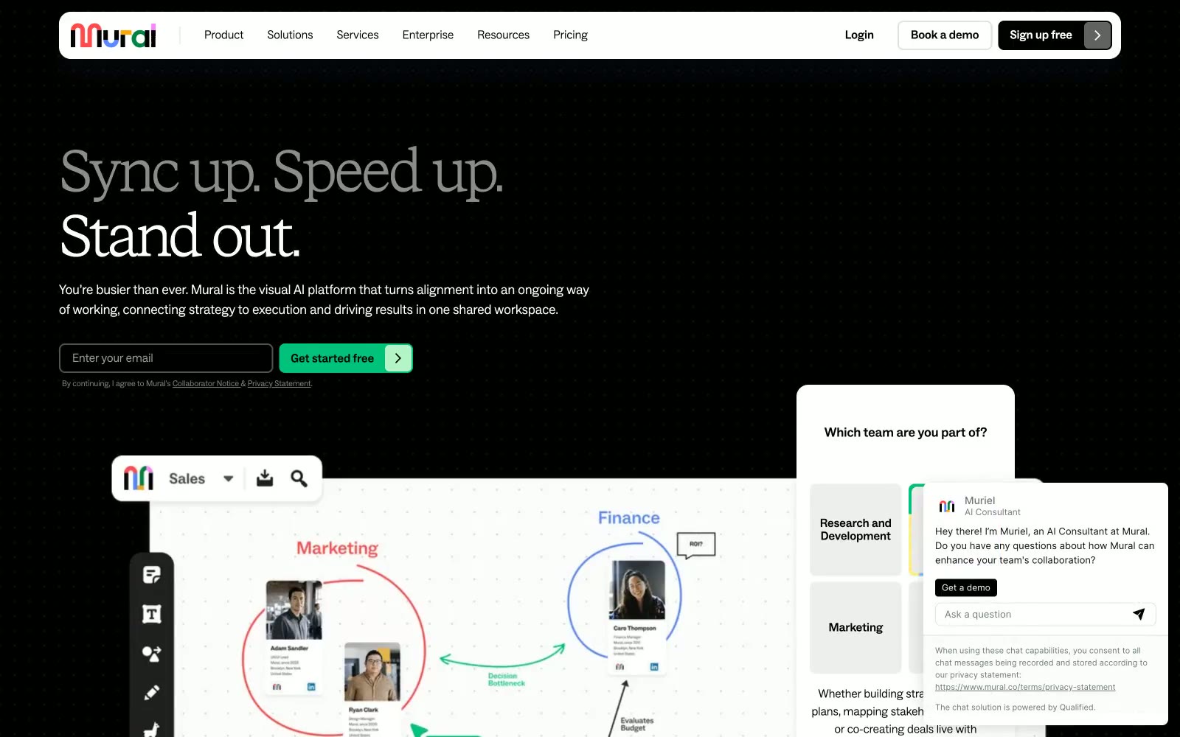Click Get a demo in the chat widget
The width and height of the screenshot is (1180, 737).
[966, 587]
